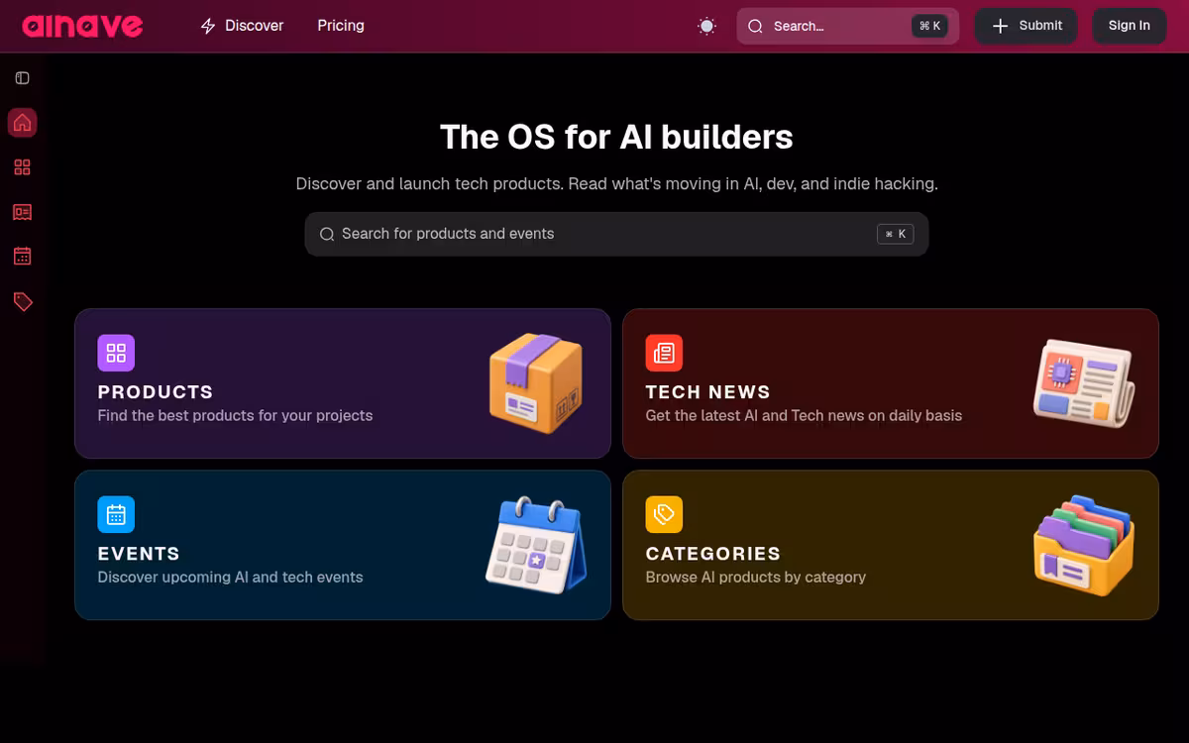Open the PRODUCTS card title
Viewport: 1189px width, 743px height.
pos(156,391)
